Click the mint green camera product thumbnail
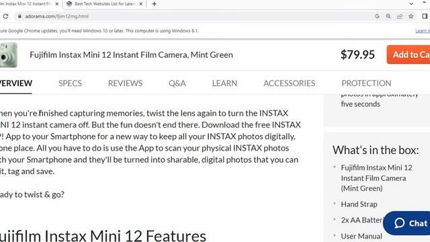 pos(8,55)
